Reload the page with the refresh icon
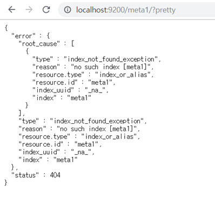The width and height of the screenshot is (215, 205). (x=46, y=10)
